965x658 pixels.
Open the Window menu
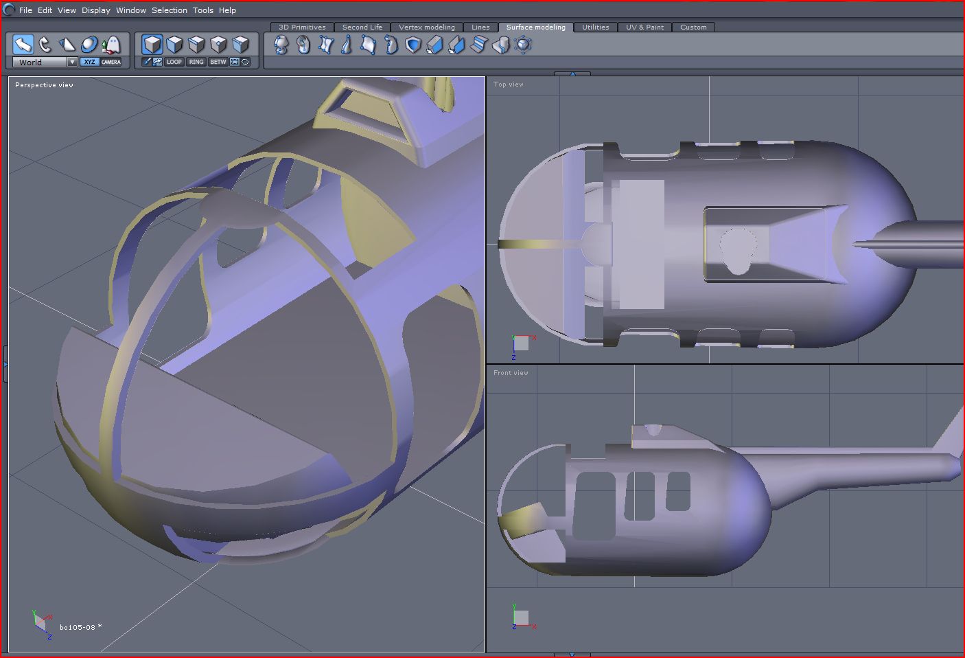(131, 10)
